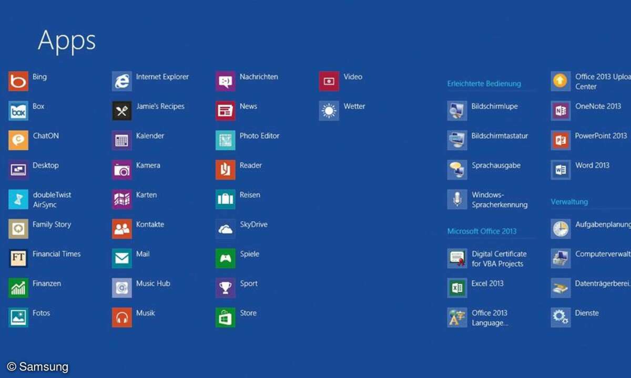The height and width of the screenshot is (378, 631).
Task: Open the Mail envelope icon
Action: [122, 258]
